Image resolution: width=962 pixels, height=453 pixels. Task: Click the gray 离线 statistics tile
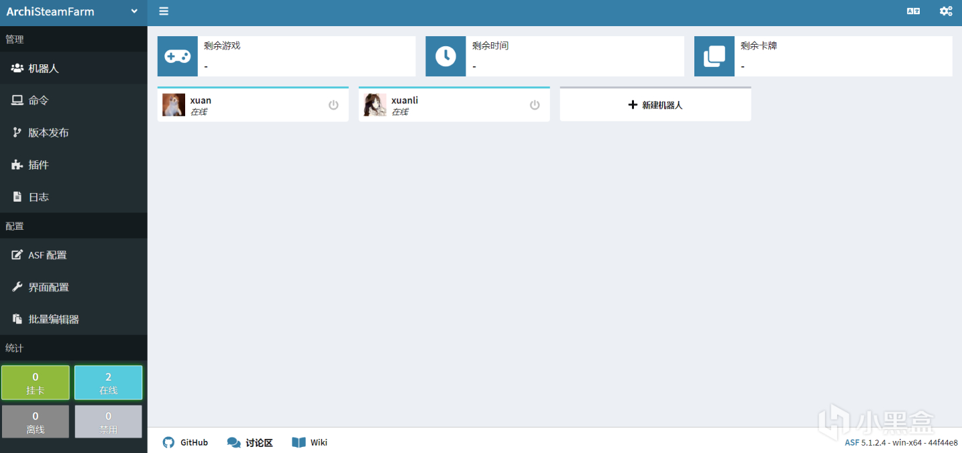(x=36, y=422)
